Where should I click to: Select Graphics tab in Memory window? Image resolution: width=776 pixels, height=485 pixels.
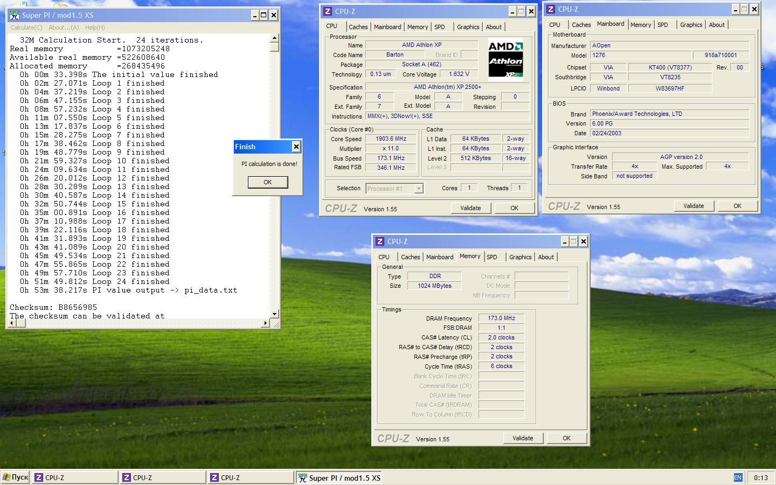520,257
